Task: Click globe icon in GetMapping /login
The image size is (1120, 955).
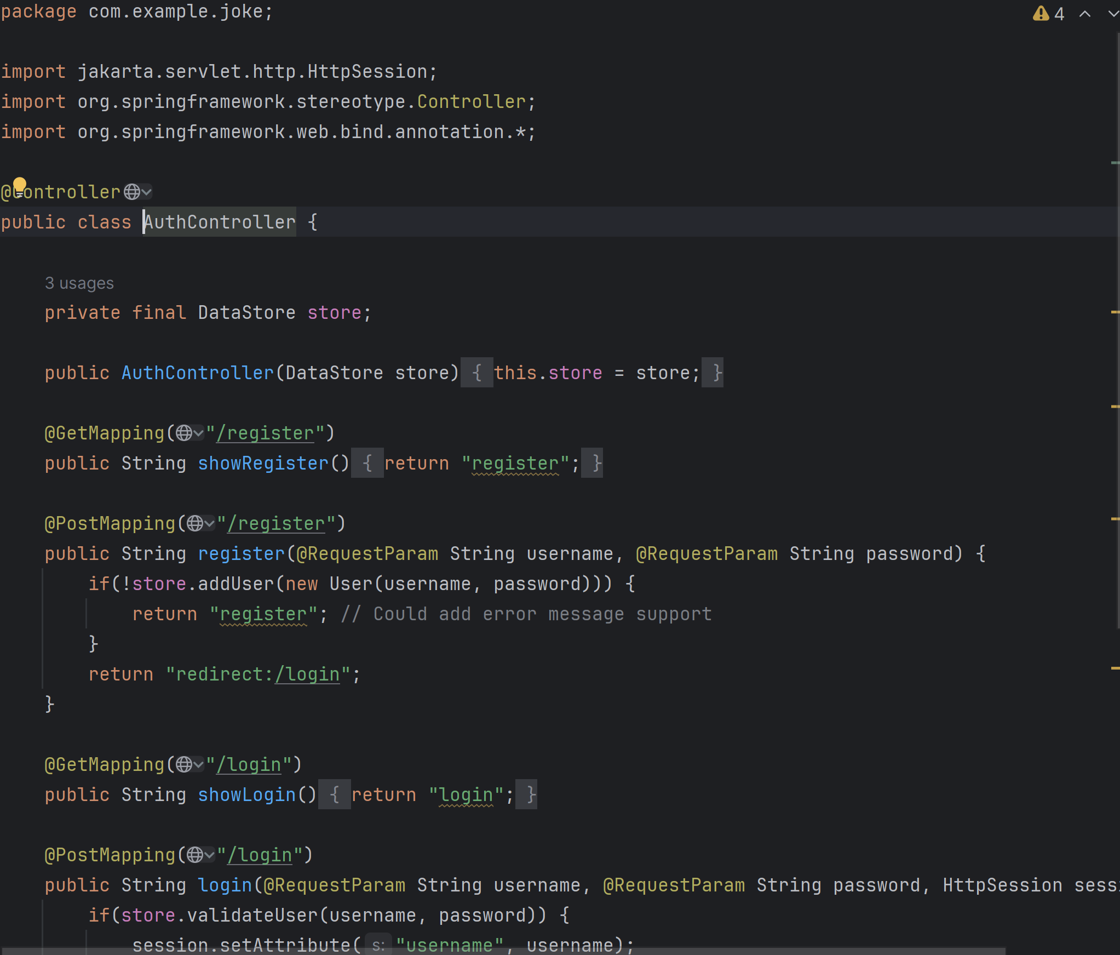Action: (x=184, y=764)
